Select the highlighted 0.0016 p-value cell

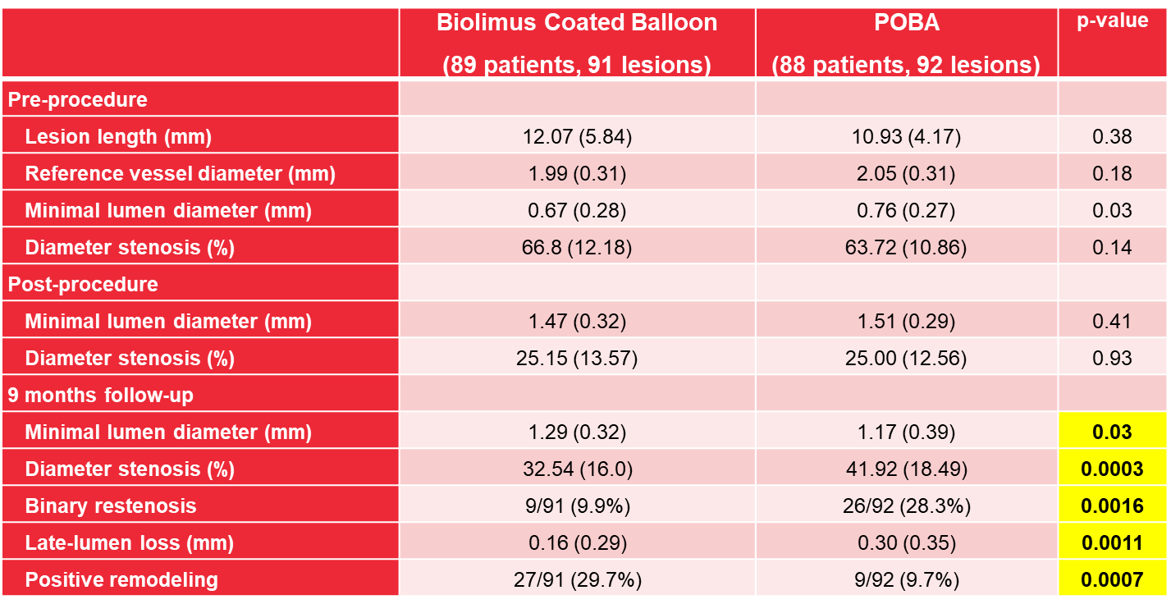pos(1112,506)
